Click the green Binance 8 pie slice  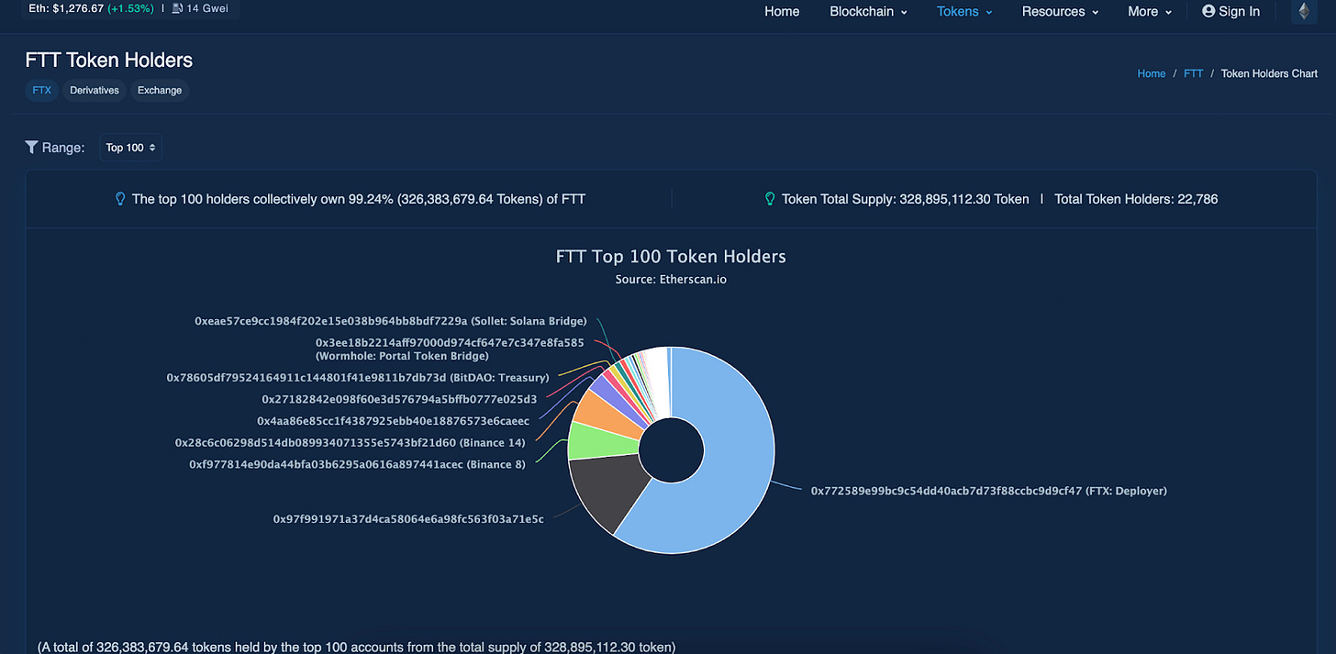(601, 440)
